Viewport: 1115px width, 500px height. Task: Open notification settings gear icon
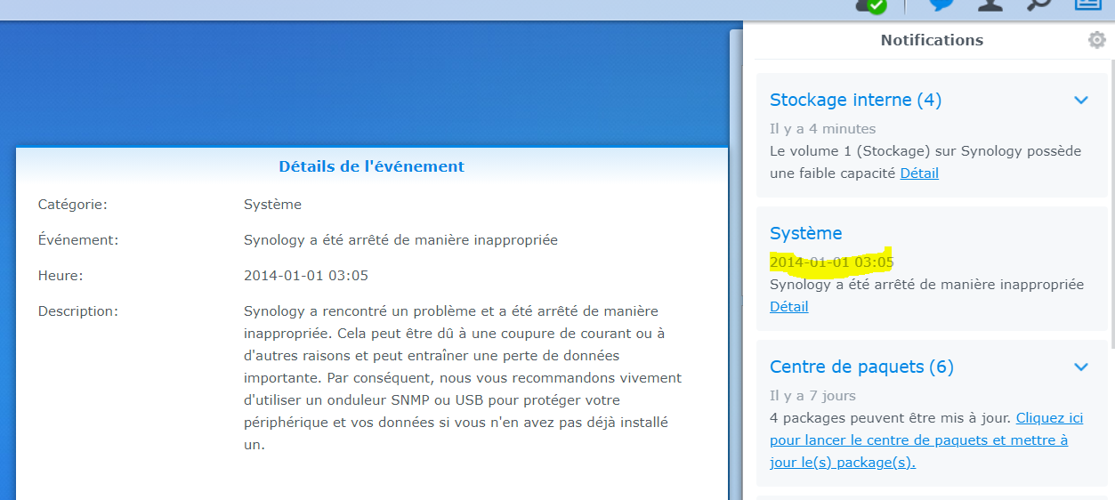tap(1097, 40)
